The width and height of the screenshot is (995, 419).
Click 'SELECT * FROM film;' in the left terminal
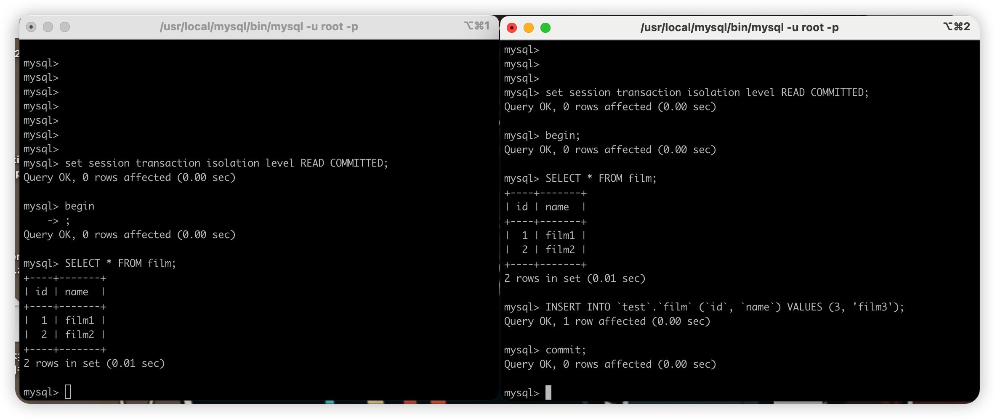coord(120,263)
